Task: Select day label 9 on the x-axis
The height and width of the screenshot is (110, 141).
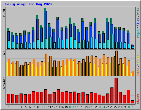Action: (42, 107)
